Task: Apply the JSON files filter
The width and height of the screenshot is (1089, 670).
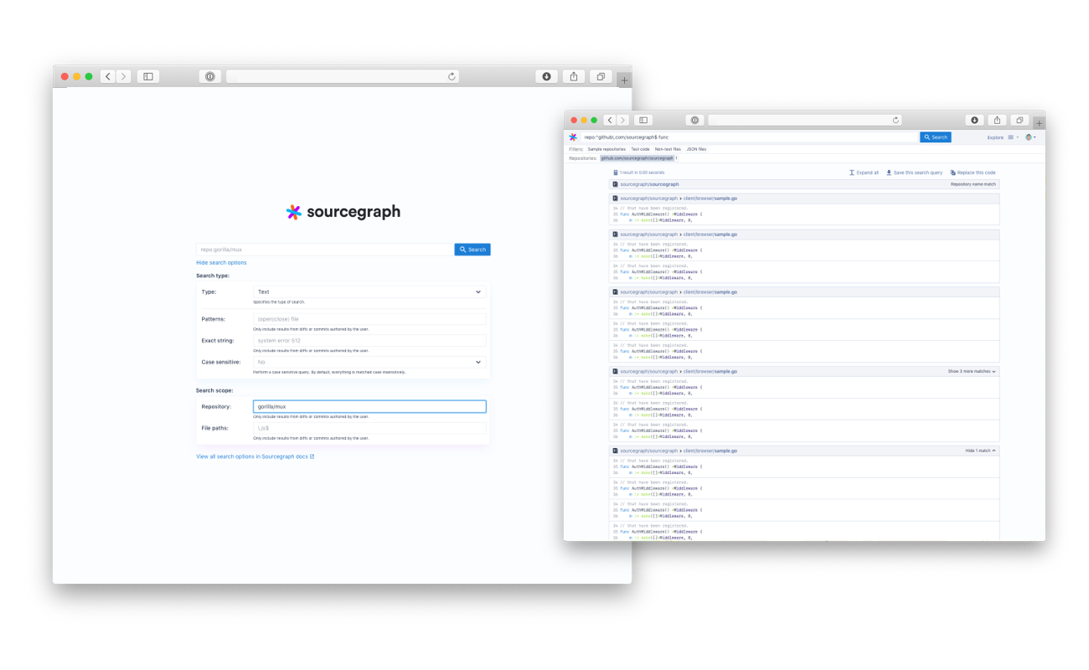Action: (x=696, y=149)
